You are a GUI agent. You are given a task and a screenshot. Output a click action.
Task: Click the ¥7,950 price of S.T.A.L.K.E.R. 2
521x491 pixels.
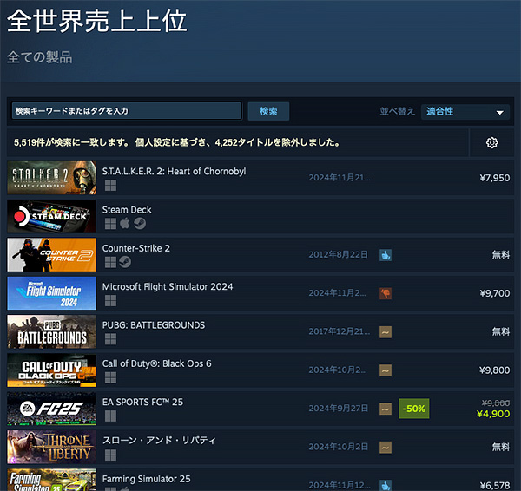(x=495, y=178)
